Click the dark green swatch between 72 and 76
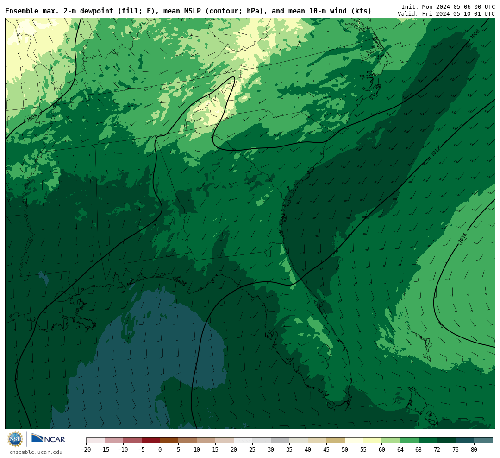 click(446, 440)
